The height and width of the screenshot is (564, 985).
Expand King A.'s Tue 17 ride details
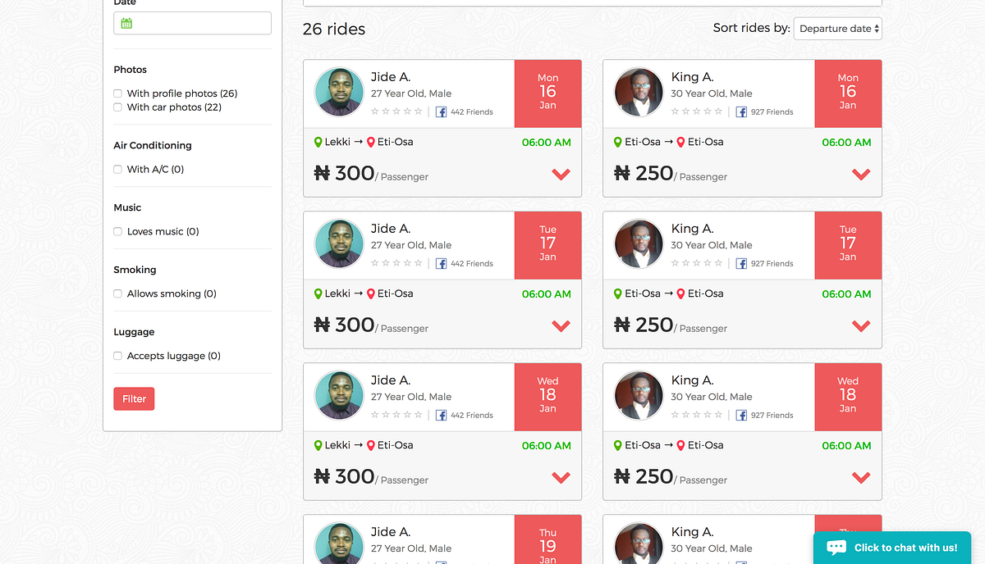tap(861, 325)
